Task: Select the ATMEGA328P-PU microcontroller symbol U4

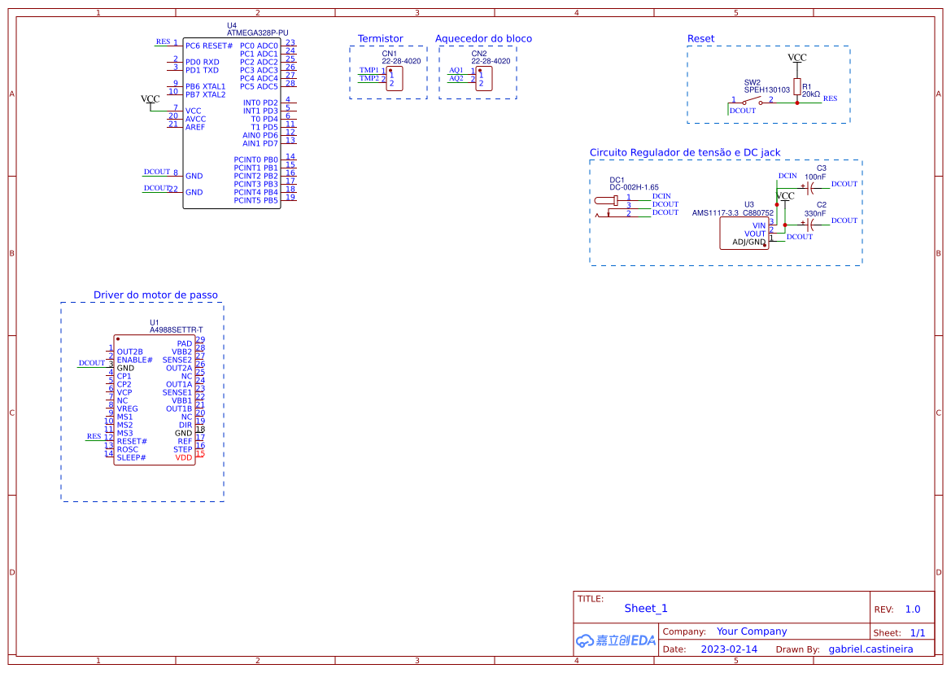Action: pos(232,122)
